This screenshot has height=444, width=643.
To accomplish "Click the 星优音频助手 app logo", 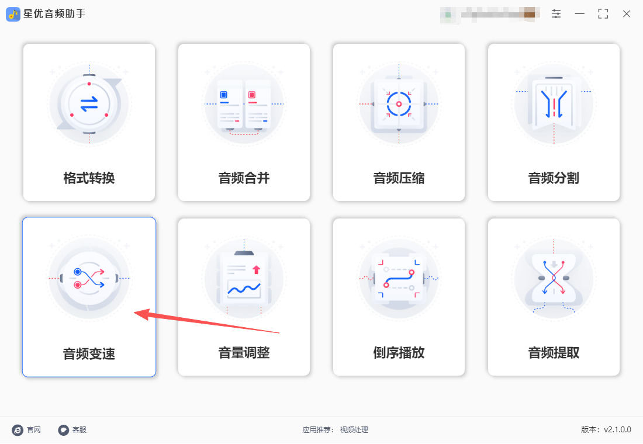I will click(13, 15).
